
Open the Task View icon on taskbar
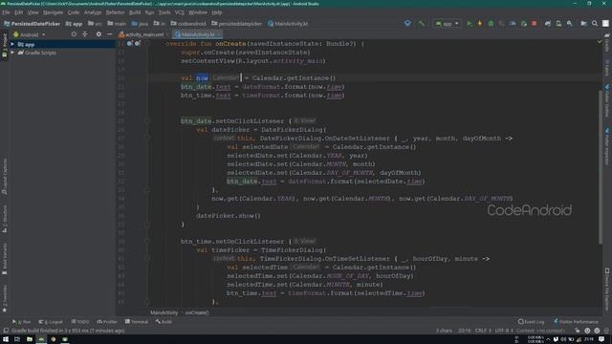(x=17, y=339)
